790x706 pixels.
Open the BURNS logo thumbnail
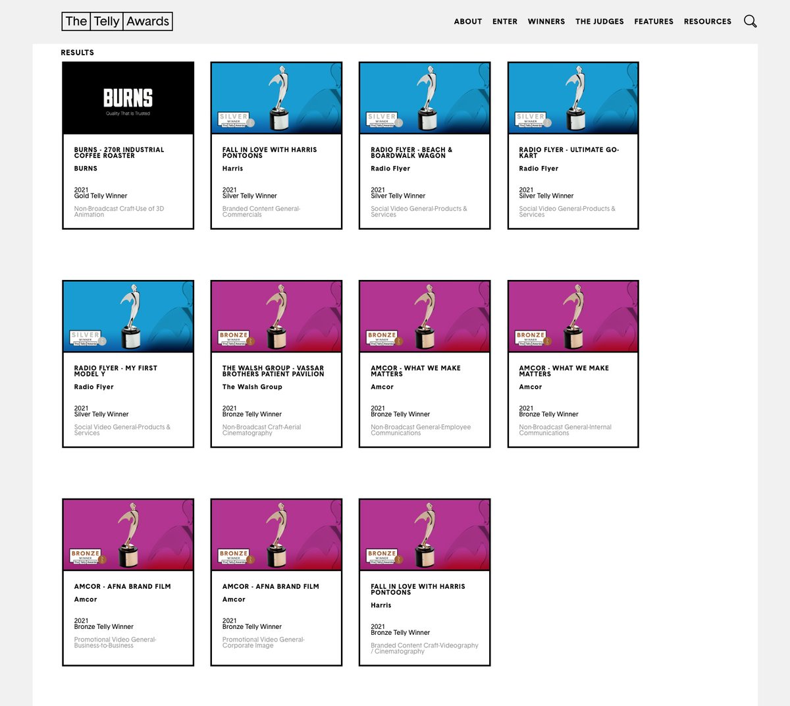coord(128,98)
